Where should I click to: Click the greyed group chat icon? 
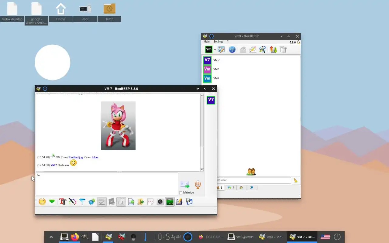tap(243, 50)
